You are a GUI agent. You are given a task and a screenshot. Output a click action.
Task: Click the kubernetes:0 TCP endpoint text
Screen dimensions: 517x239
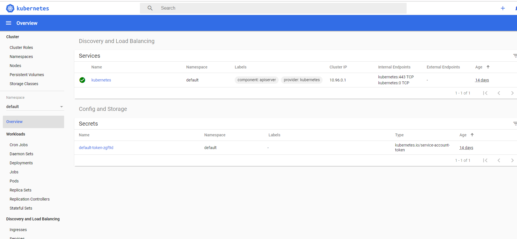394,83
